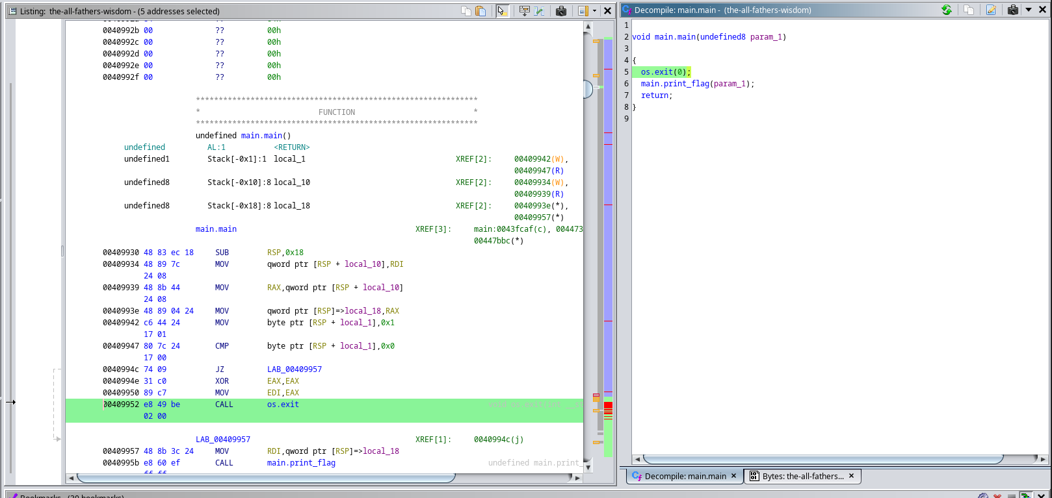
Task: Select main.print_flag in the decompiler code
Action: (675, 84)
